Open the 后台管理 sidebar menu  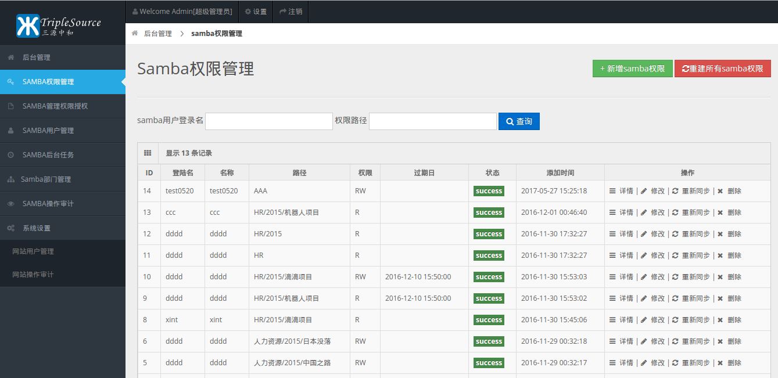pos(63,57)
